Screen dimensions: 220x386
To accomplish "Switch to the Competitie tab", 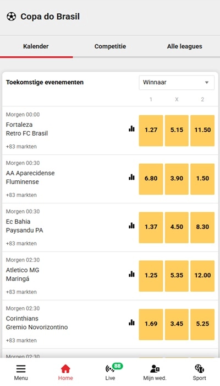I will click(x=110, y=46).
